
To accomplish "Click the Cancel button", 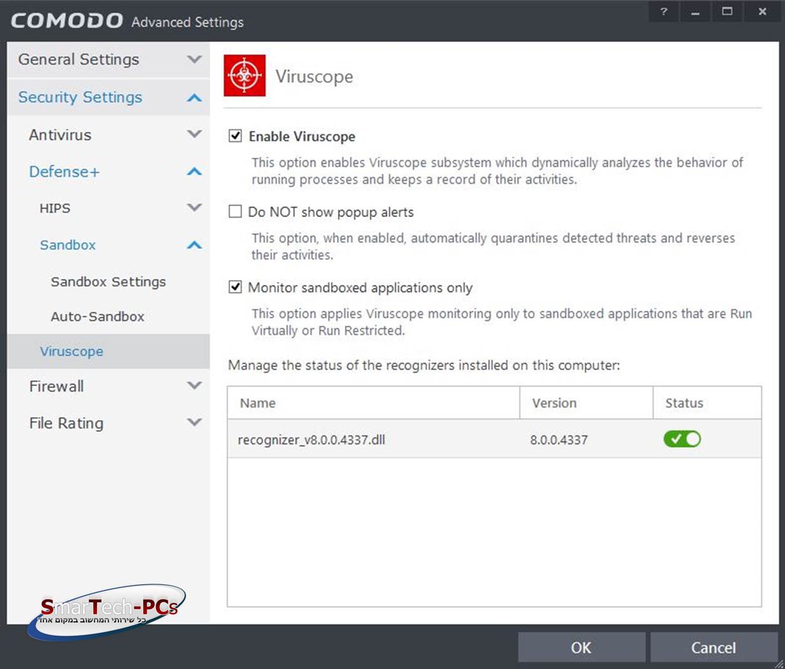I will [x=713, y=647].
